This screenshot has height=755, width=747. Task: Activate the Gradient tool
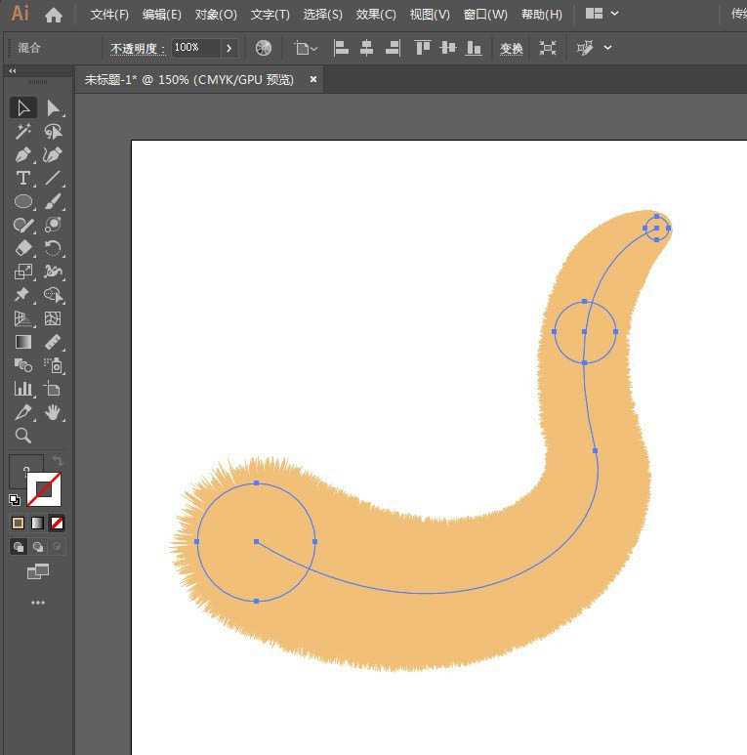(23, 342)
